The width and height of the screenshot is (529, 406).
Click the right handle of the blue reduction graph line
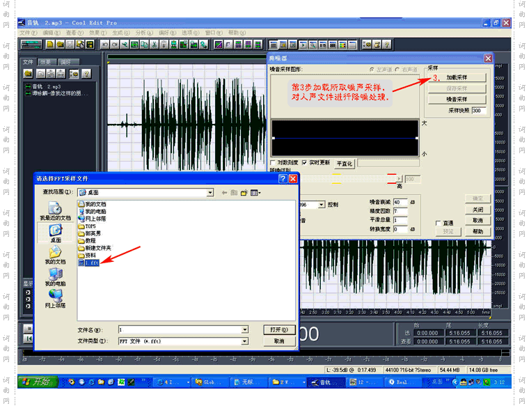click(x=417, y=138)
